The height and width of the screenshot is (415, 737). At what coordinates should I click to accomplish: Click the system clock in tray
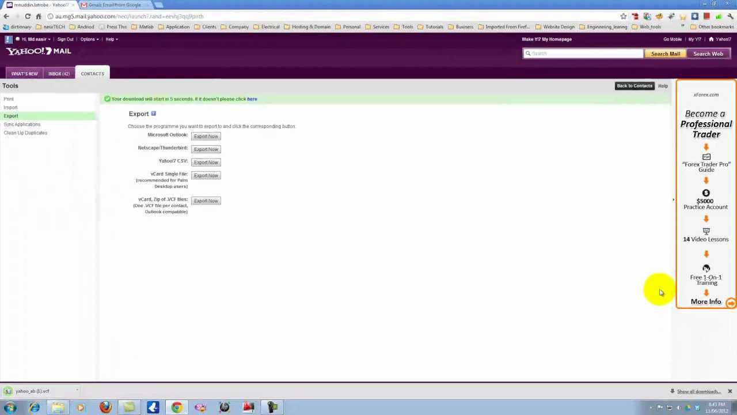tap(716, 408)
